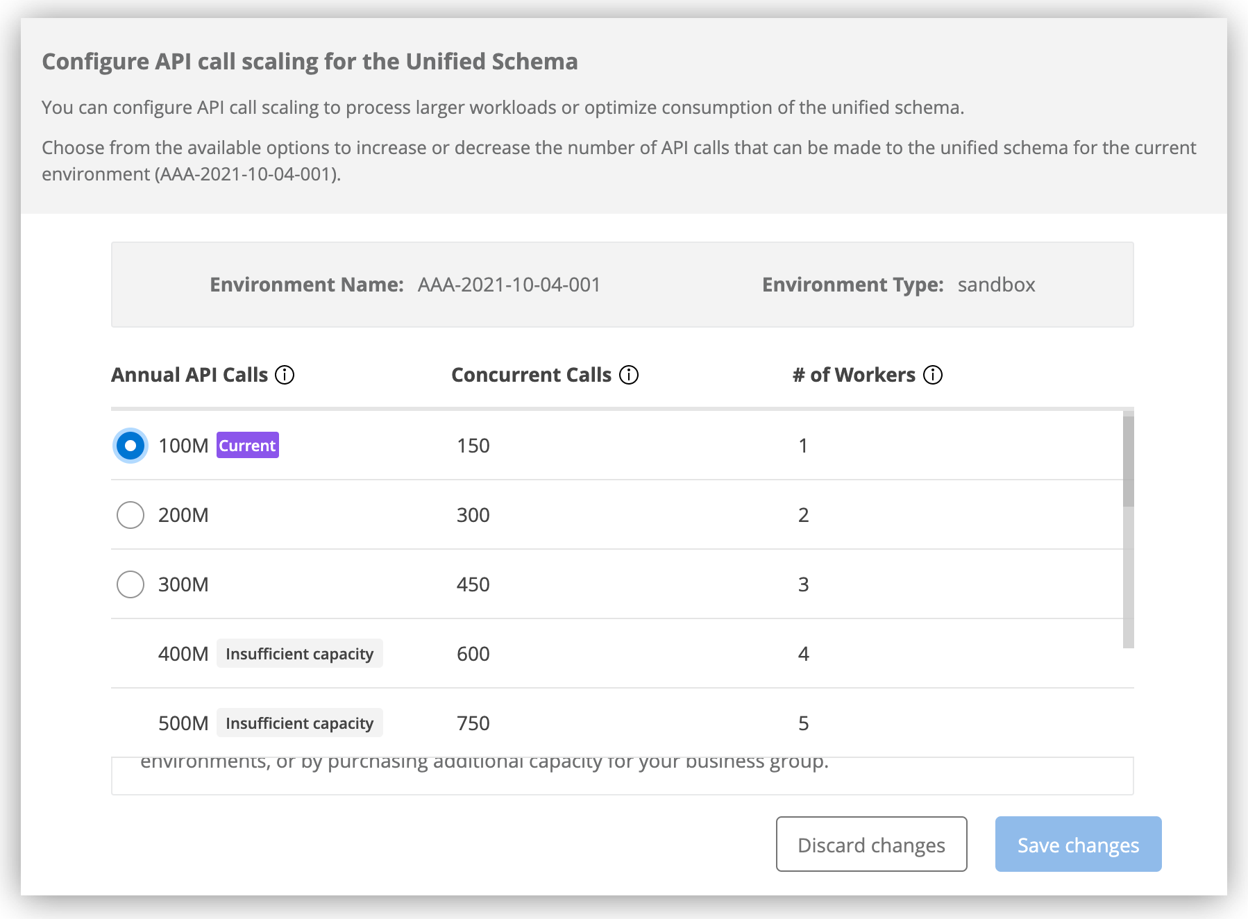Click the Save changes button
This screenshot has width=1248, height=919.
(1078, 845)
